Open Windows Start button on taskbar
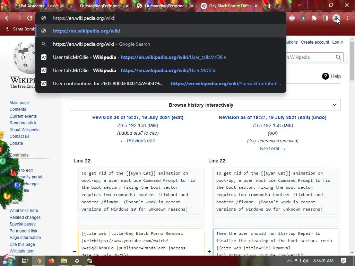 (x=8, y=260)
